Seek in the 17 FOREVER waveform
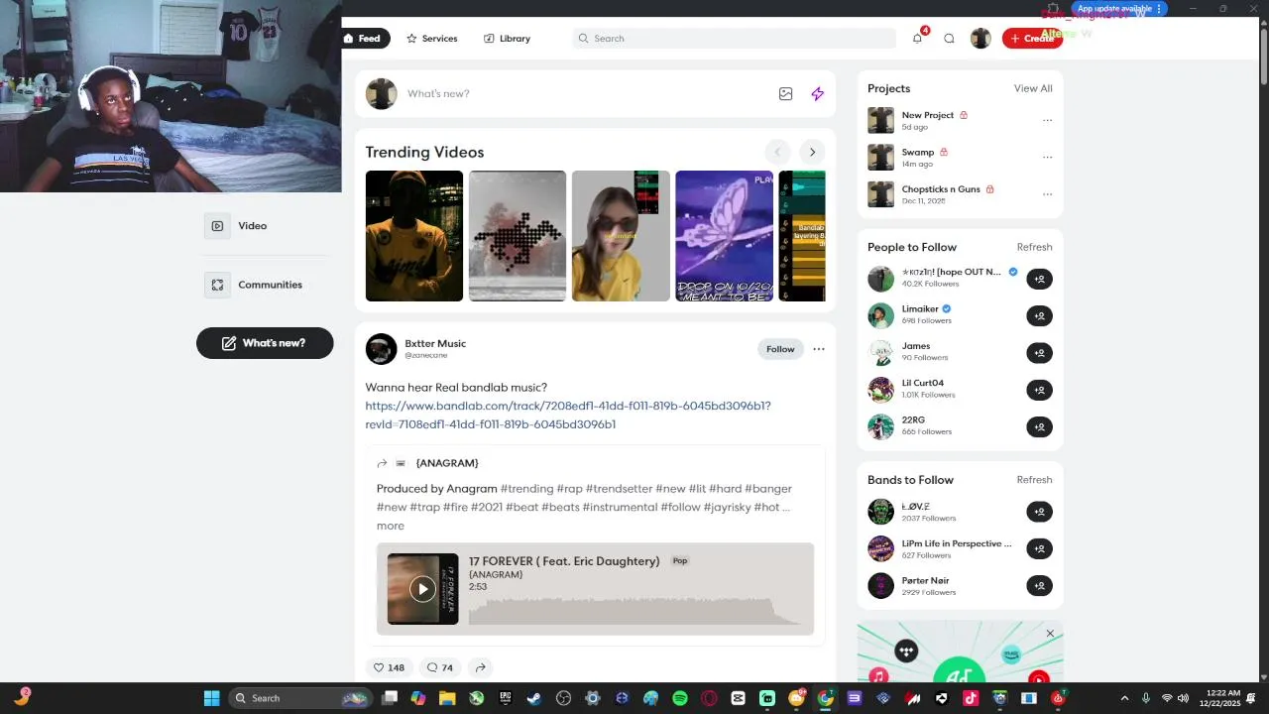The height and width of the screenshot is (714, 1269). (x=636, y=611)
